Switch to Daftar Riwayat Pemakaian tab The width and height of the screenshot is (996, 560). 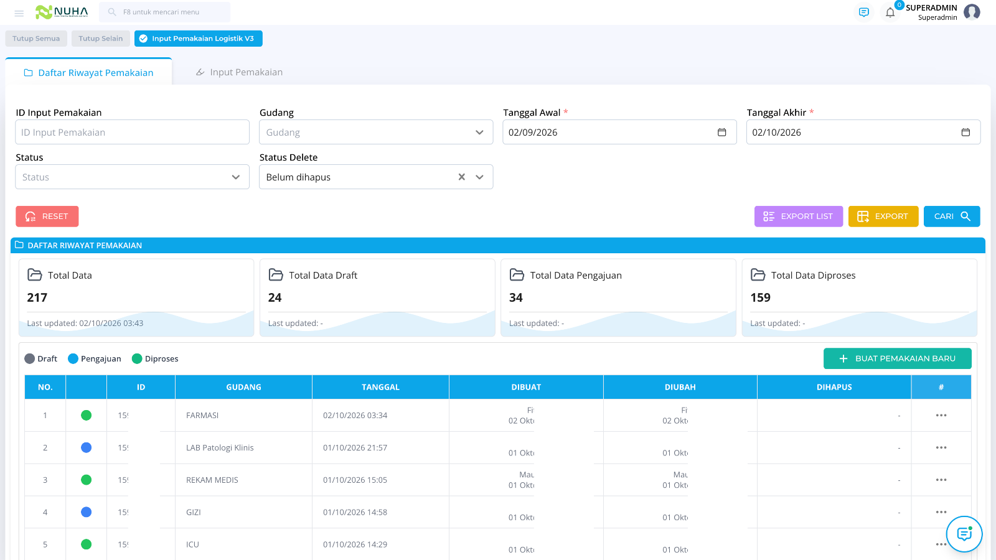[88, 72]
